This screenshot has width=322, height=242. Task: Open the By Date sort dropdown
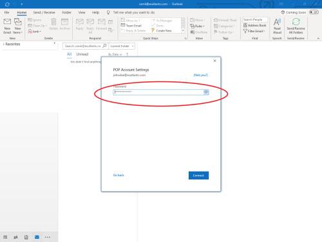pyautogui.click(x=115, y=54)
